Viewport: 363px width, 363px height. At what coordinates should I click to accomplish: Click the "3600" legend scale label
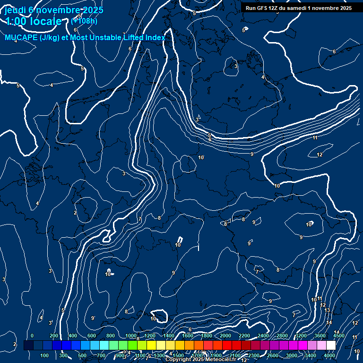tap(320, 336)
